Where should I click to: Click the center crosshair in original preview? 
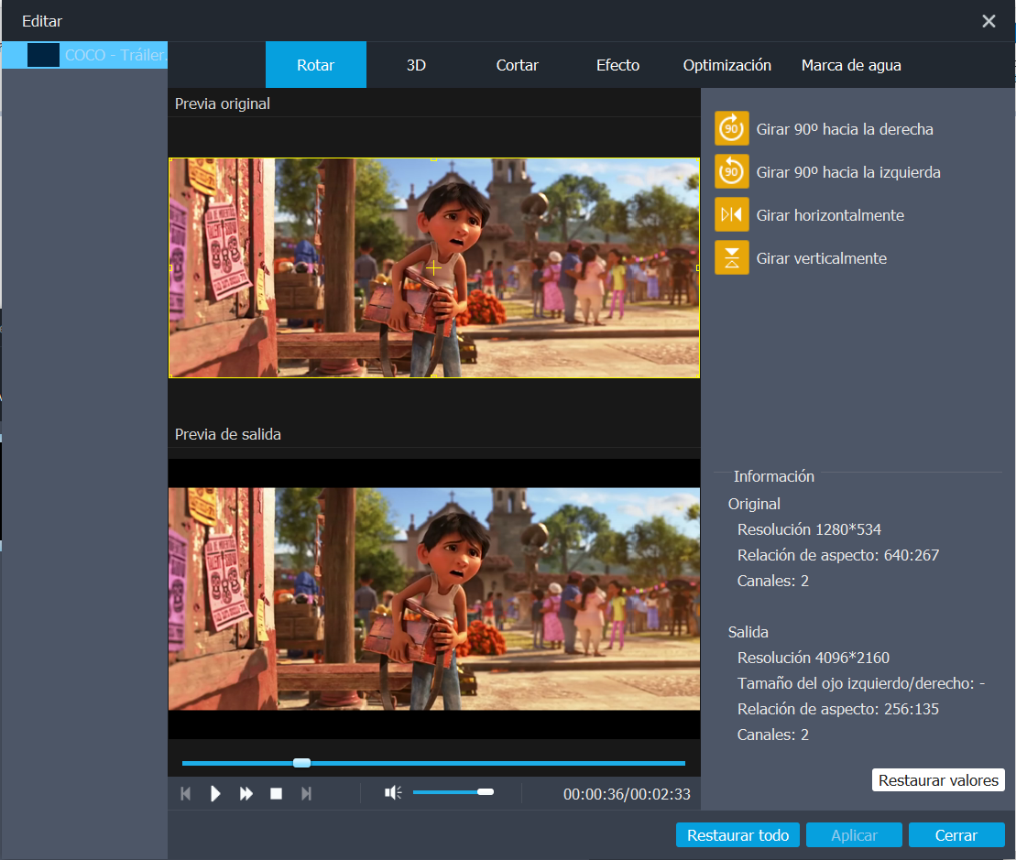click(433, 267)
